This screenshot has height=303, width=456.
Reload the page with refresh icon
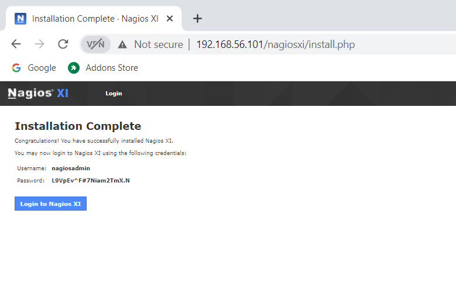pyautogui.click(x=63, y=44)
